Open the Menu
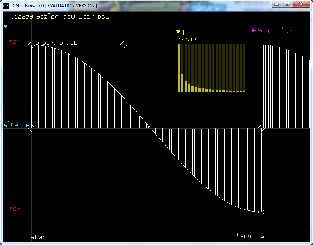313x245 pixels. click(x=243, y=236)
